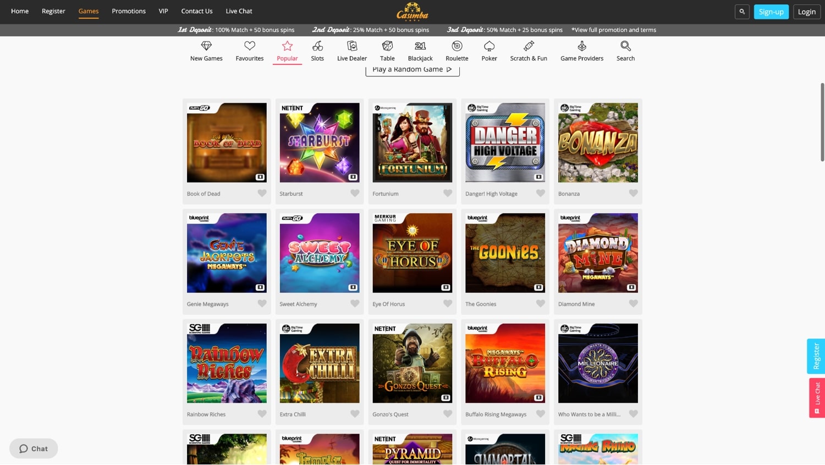Open the Roulette wheel category icon
825x465 pixels.
coord(457,46)
